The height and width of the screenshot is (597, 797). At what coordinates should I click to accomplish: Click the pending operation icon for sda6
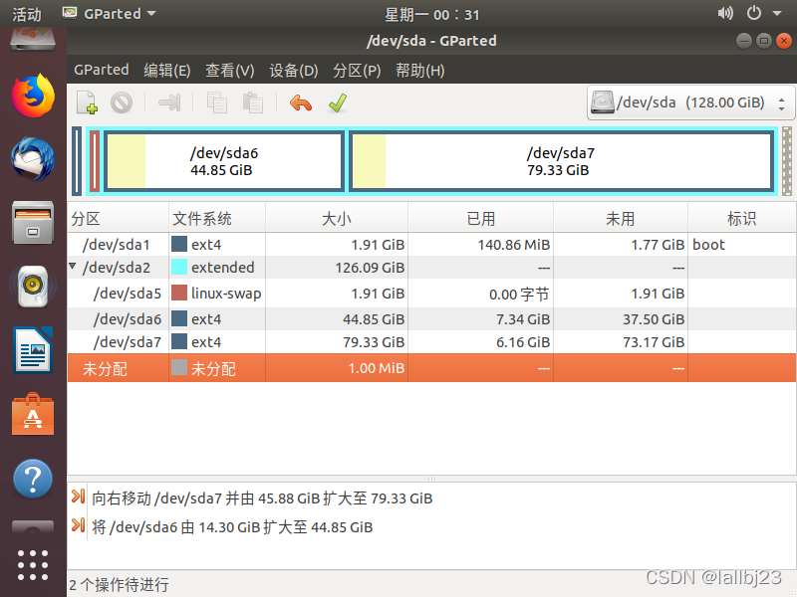point(79,525)
